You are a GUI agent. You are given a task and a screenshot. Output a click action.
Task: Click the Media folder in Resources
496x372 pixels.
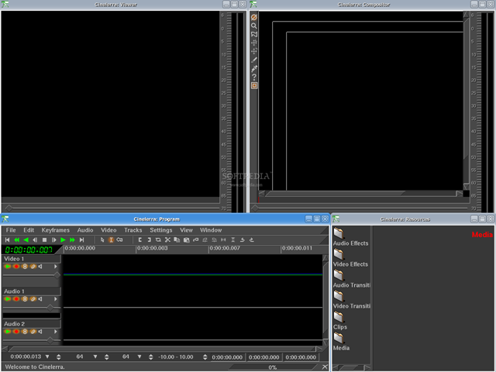(x=339, y=337)
